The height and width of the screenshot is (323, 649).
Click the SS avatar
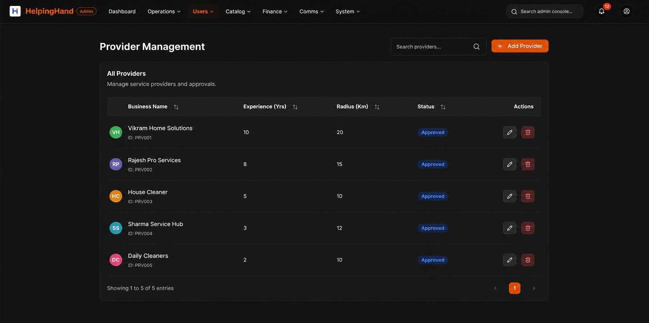(116, 228)
